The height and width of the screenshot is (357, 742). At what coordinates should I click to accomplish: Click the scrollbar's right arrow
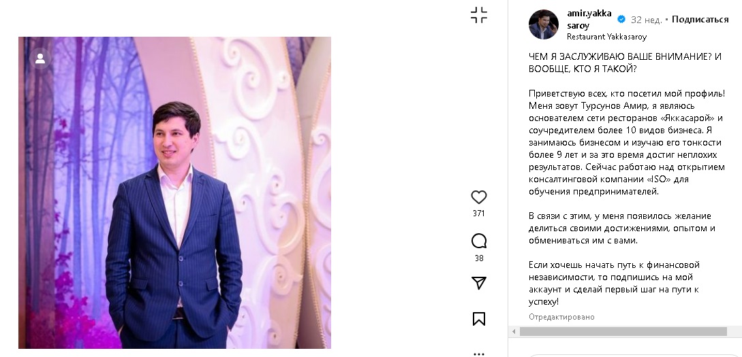tap(737, 332)
